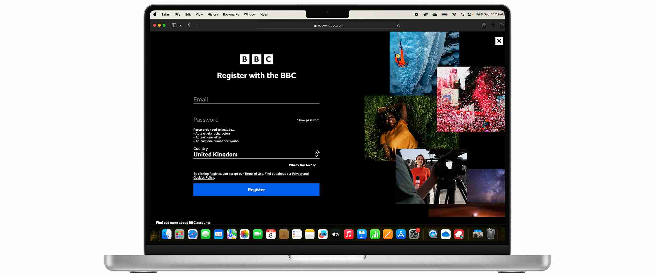This screenshot has height=276, width=655.
Task: Go back to previous page in Safari
Action: click(189, 25)
